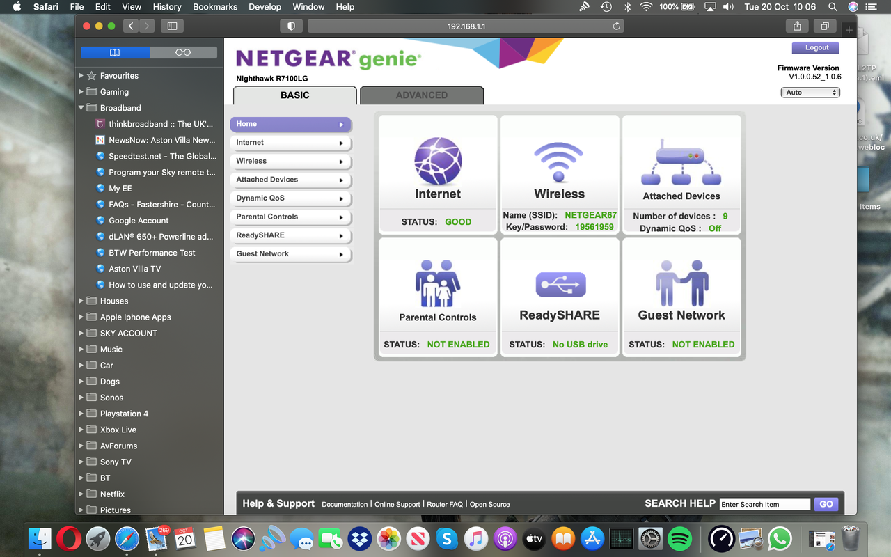Image resolution: width=891 pixels, height=557 pixels.
Task: Open the Attached Devices router icon
Action: click(681, 162)
